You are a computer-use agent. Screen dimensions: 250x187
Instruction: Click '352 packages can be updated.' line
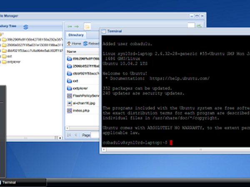(x=137, y=88)
